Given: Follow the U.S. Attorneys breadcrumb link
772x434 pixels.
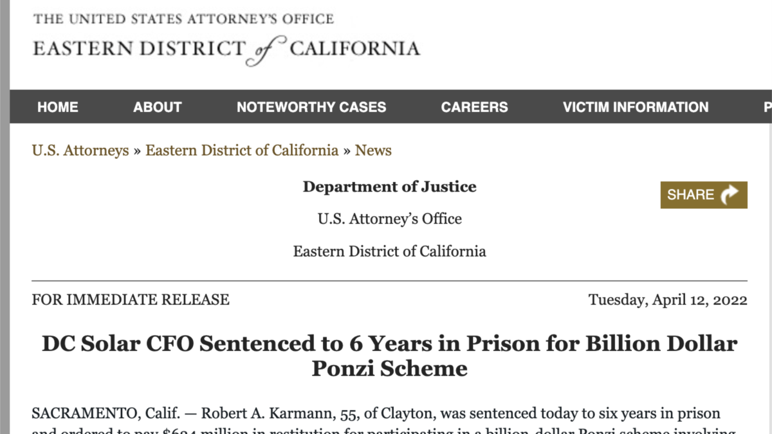Looking at the screenshot, I should click(x=80, y=150).
